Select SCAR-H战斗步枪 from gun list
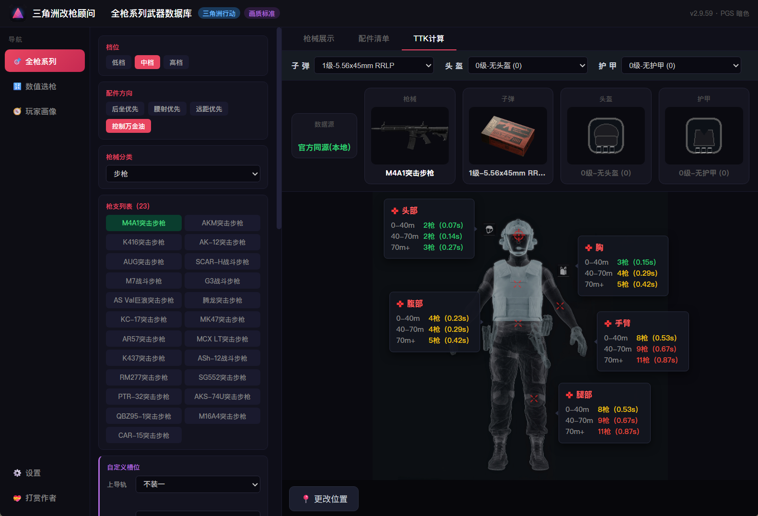Image resolution: width=758 pixels, height=516 pixels. click(x=222, y=262)
